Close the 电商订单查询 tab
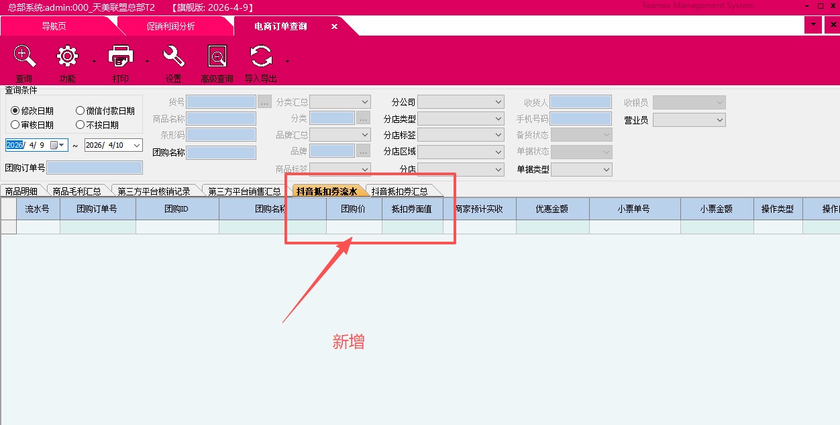Viewport: 840px width, 425px height. click(x=334, y=26)
